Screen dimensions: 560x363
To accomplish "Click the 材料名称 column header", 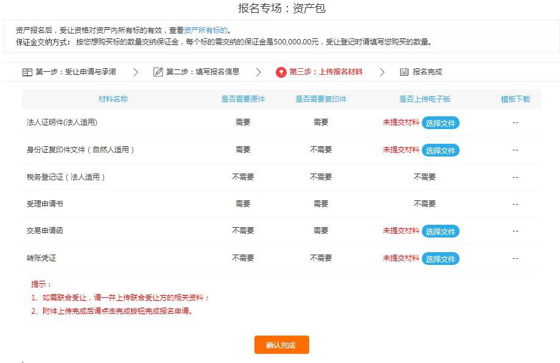I will pos(113,99).
